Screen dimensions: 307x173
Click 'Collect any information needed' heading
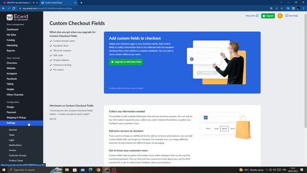click(127, 111)
